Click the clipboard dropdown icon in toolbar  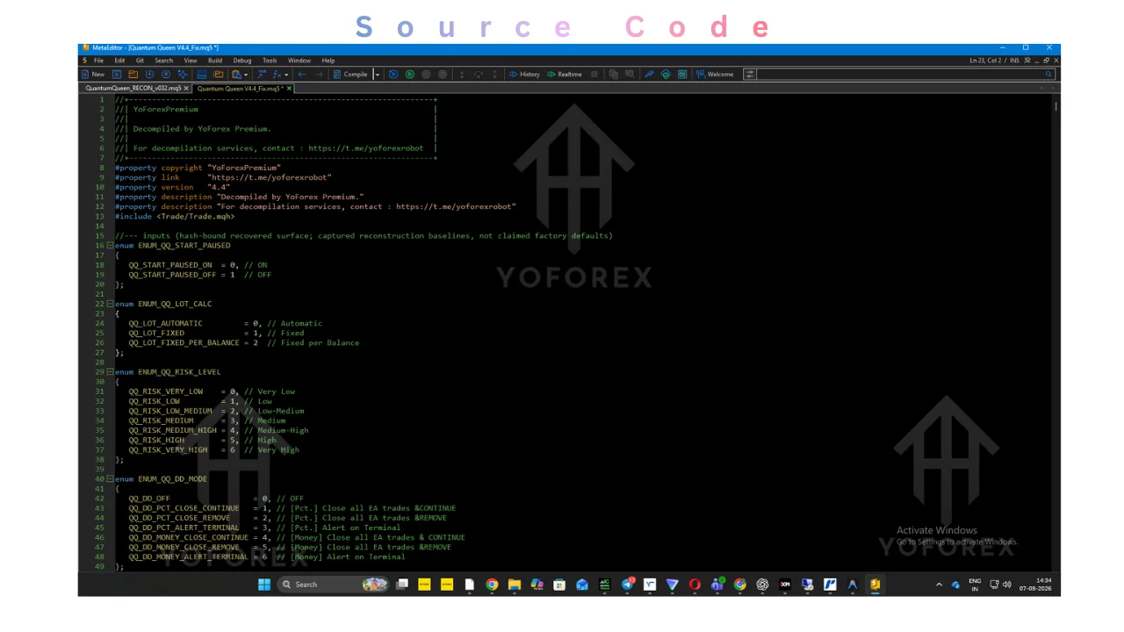(x=239, y=74)
